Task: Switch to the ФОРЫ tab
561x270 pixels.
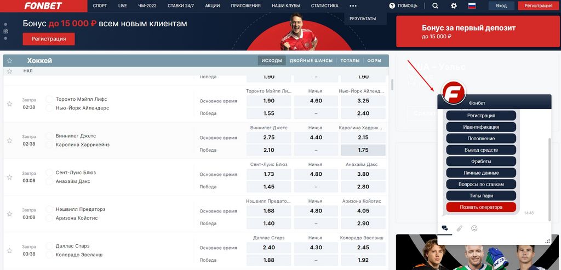Action: pos(374,61)
